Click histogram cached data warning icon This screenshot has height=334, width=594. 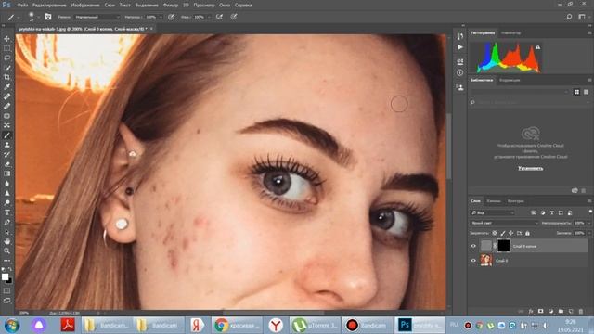coord(537,47)
